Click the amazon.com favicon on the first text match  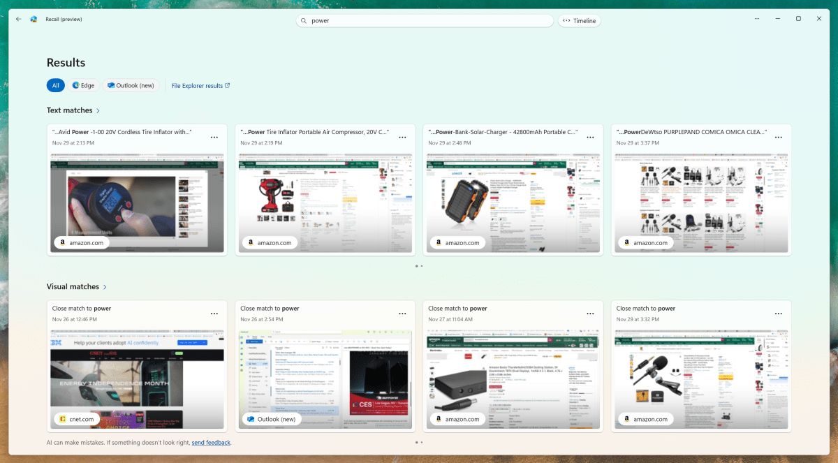pyautogui.click(x=62, y=242)
